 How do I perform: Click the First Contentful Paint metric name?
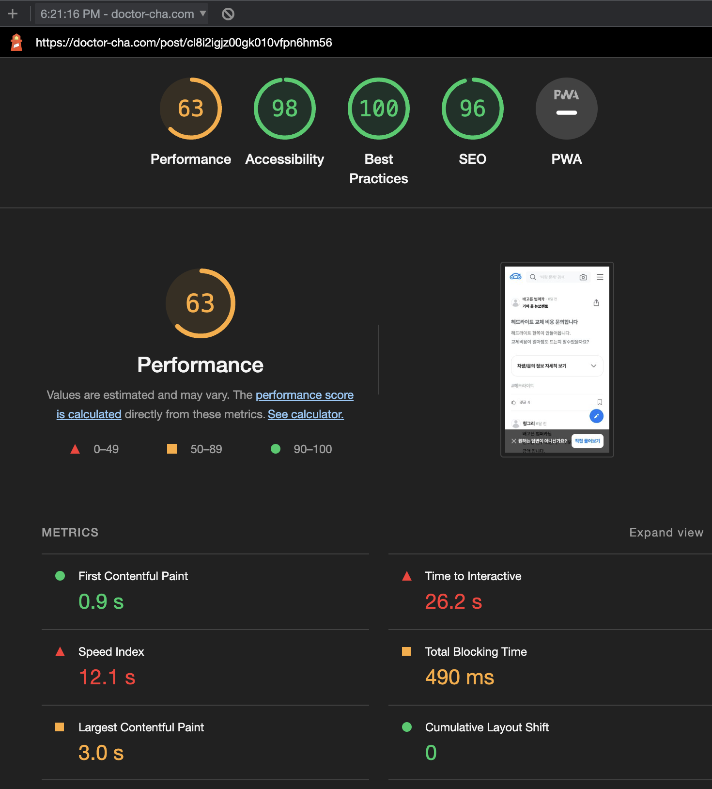tap(133, 576)
